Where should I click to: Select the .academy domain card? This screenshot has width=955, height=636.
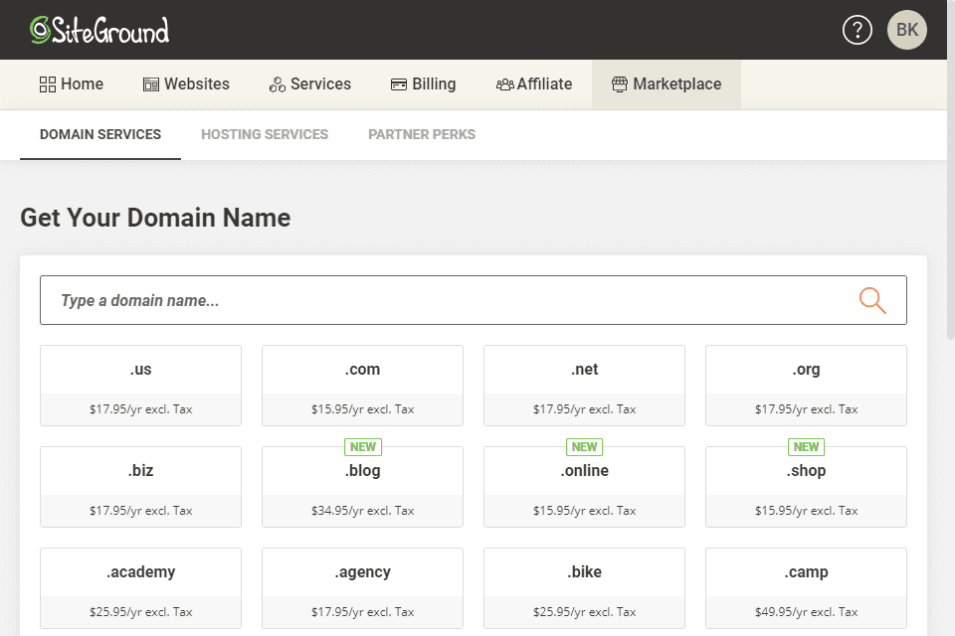tap(140, 588)
